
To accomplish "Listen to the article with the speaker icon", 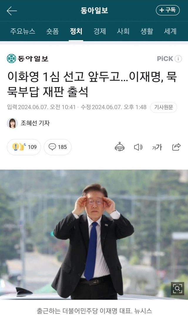I will (x=138, y=147).
